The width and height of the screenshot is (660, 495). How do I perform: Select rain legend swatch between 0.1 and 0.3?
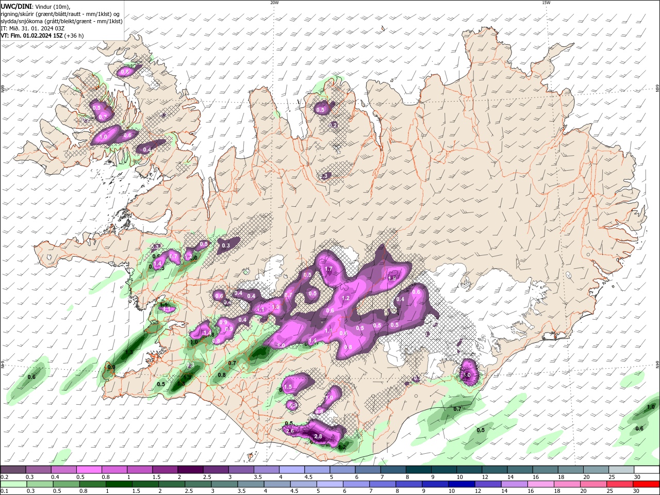pyautogui.click(x=13, y=484)
